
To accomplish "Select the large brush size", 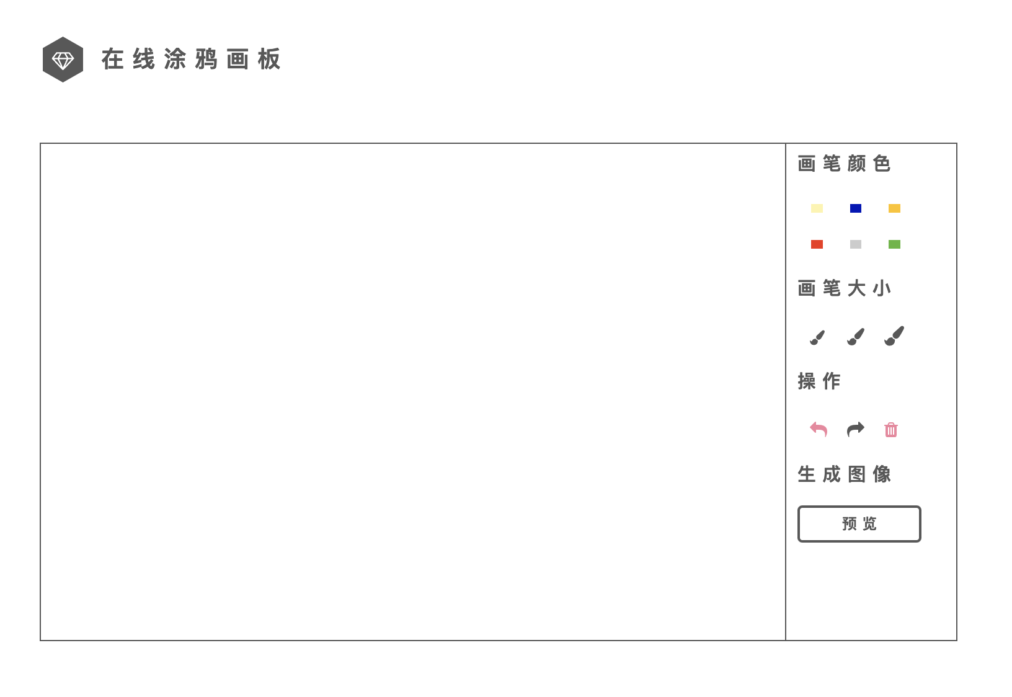I will click(894, 335).
